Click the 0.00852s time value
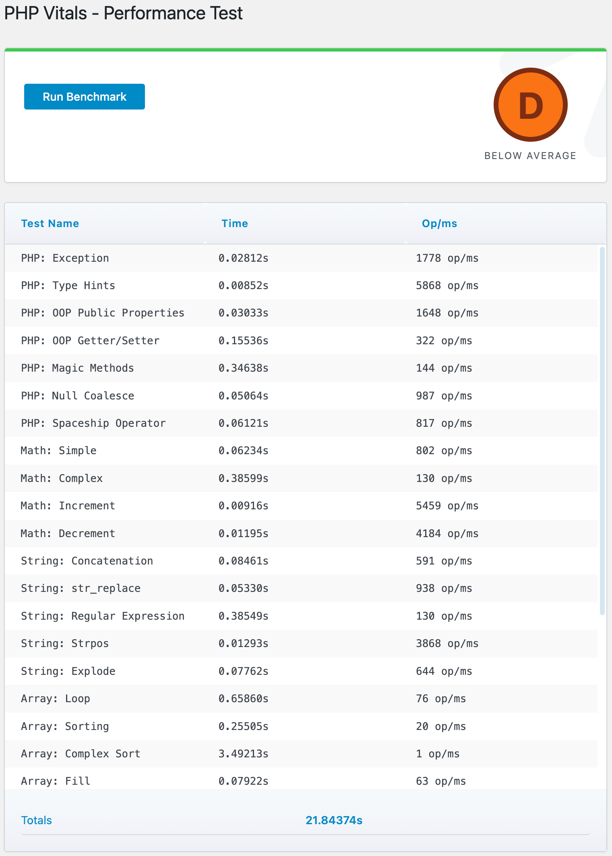The height and width of the screenshot is (856, 612). pos(243,285)
